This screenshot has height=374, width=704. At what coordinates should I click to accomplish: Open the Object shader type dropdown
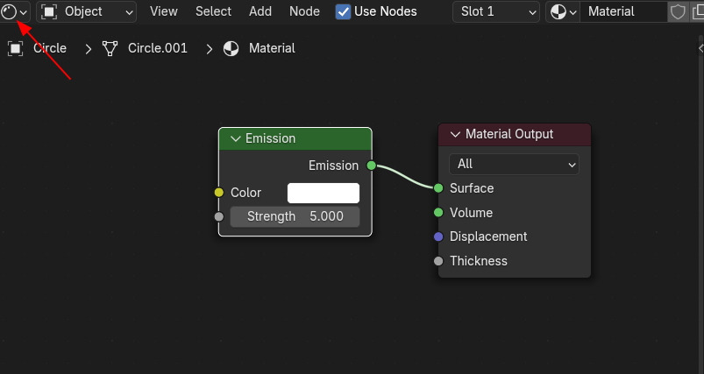click(86, 12)
